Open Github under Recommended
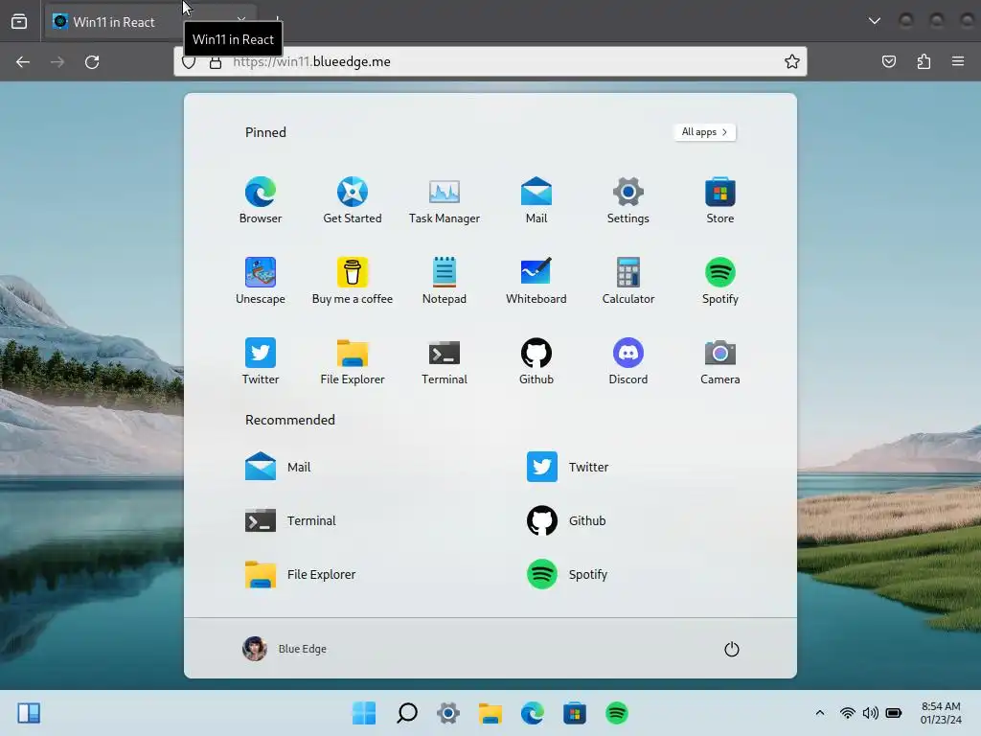This screenshot has width=981, height=736. tap(566, 520)
